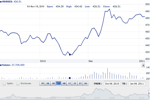Click the FROM date field
The image size is (151, 100).
pos(112,84)
